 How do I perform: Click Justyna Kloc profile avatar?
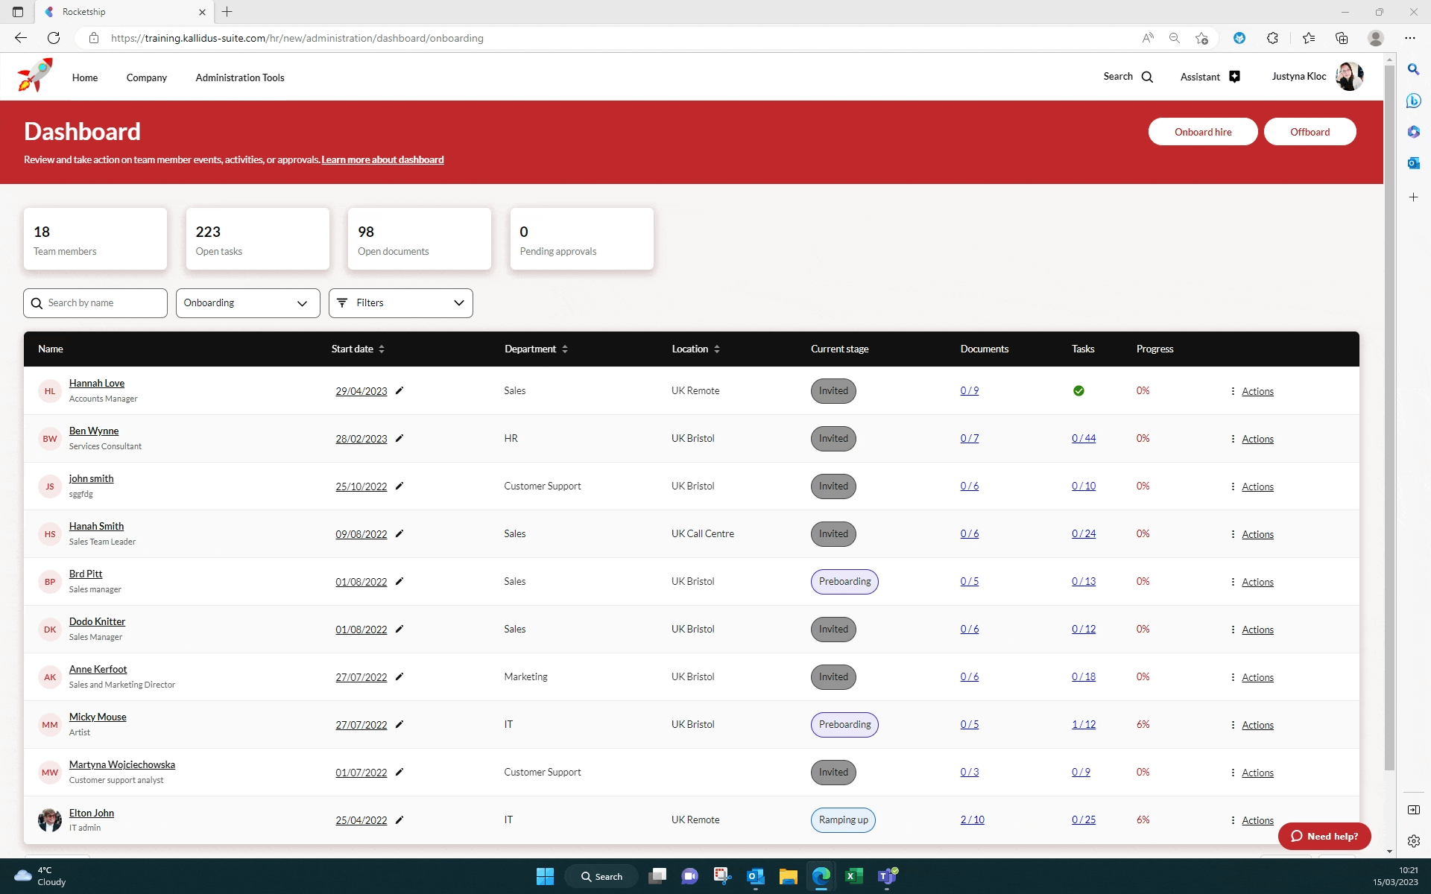tap(1349, 76)
